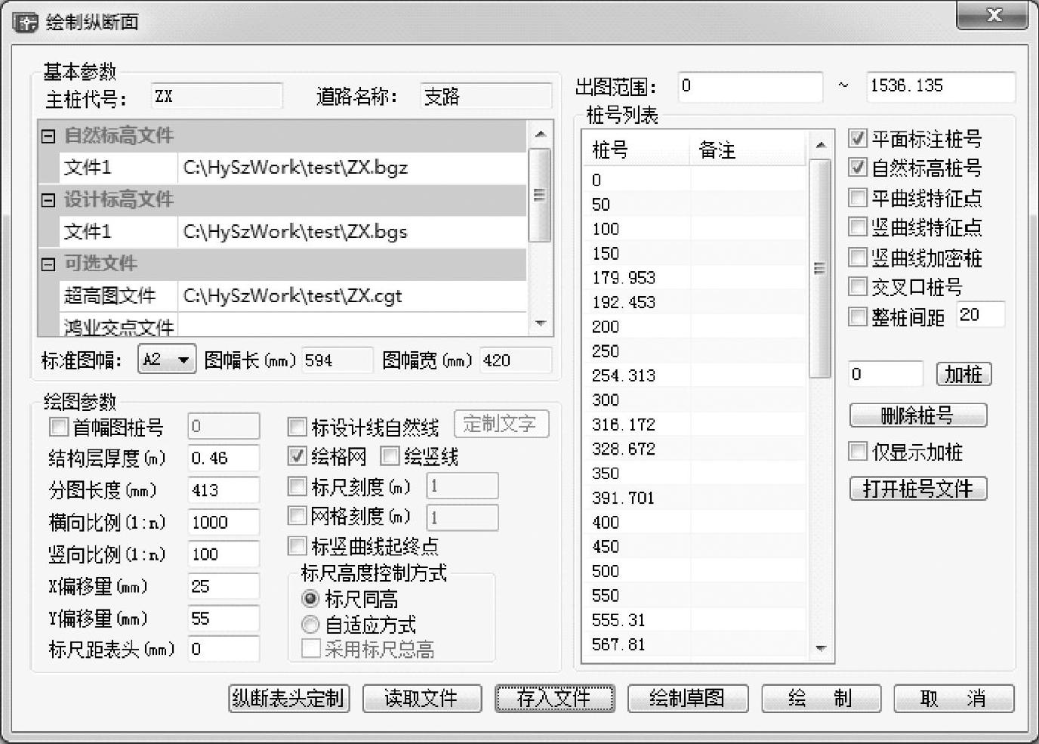Enable 整桩间距 checkbox
The width and height of the screenshot is (1039, 744).
857,317
